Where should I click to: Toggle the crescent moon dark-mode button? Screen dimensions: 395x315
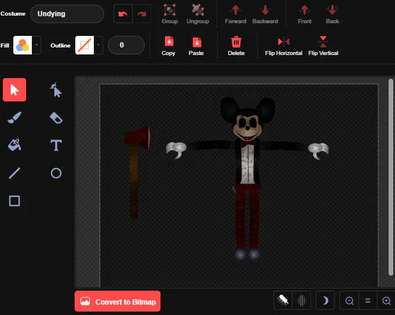[325, 301]
